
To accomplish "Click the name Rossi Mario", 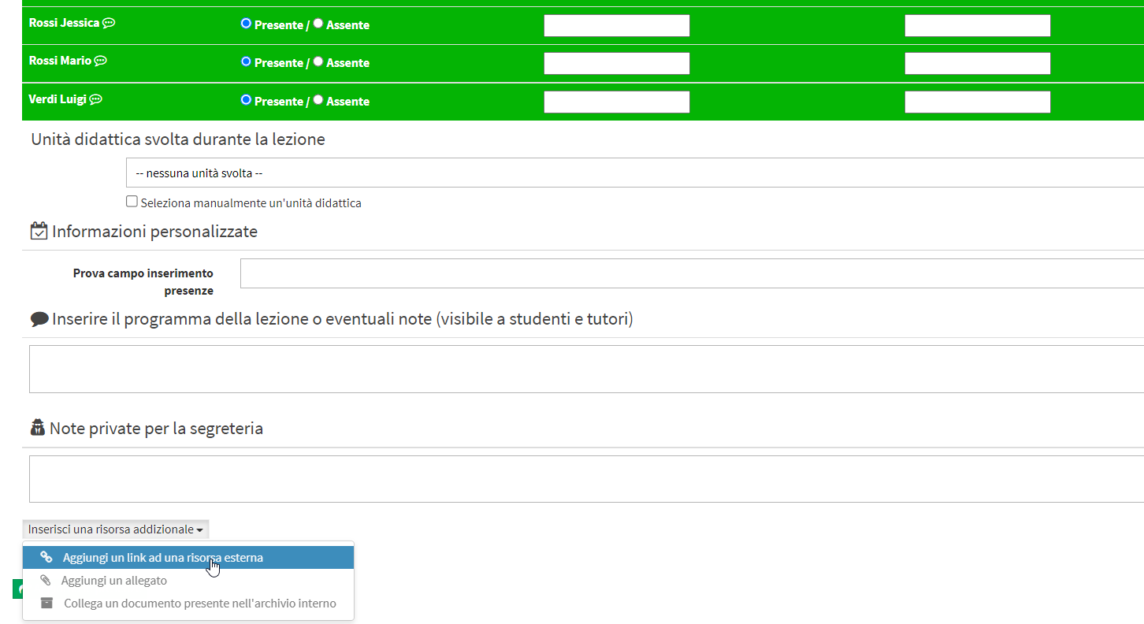I will 60,61.
